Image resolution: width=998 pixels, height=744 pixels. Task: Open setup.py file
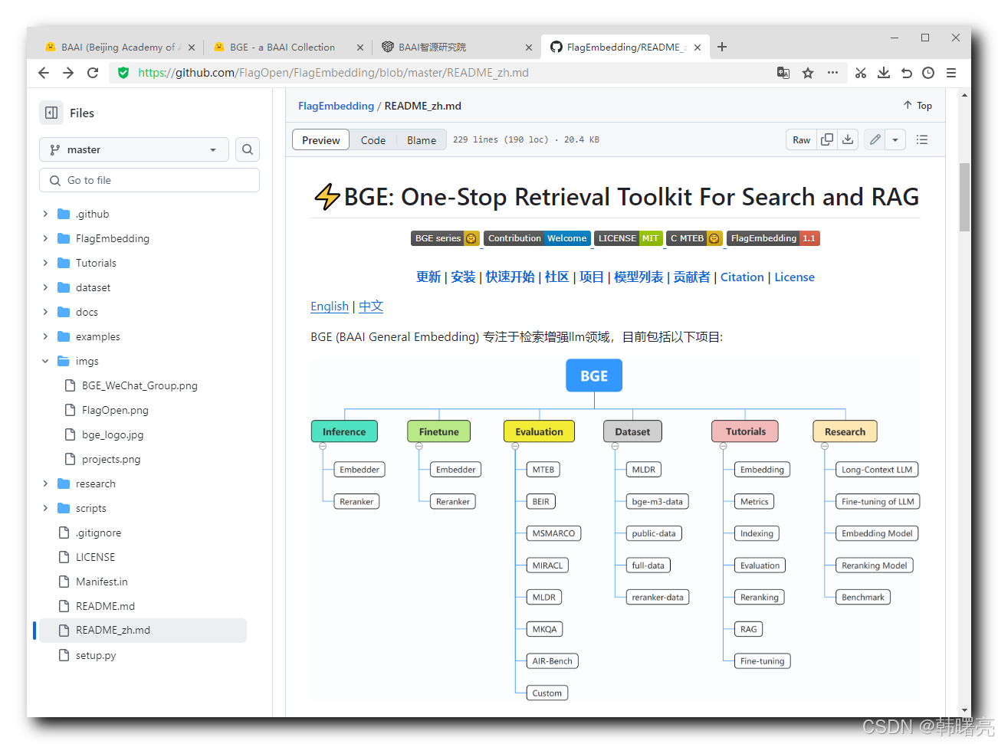(x=96, y=655)
